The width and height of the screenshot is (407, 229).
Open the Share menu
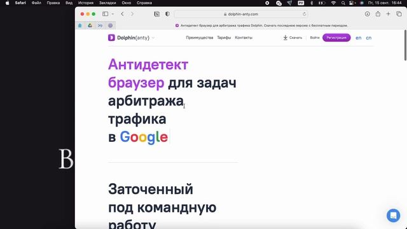point(378,14)
